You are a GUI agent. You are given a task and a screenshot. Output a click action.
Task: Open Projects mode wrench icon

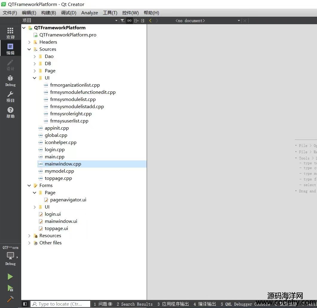pyautogui.click(x=10, y=96)
